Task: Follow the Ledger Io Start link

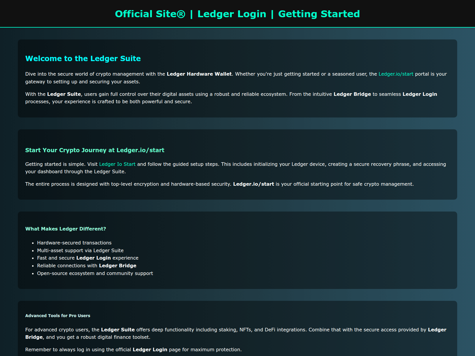Action: 117,164
